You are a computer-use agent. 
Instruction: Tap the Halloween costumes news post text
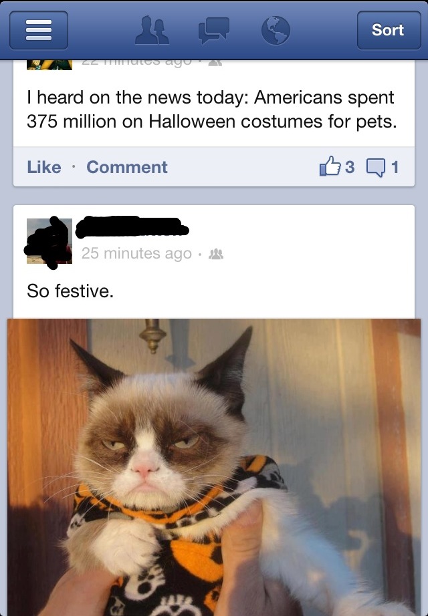[211, 109]
